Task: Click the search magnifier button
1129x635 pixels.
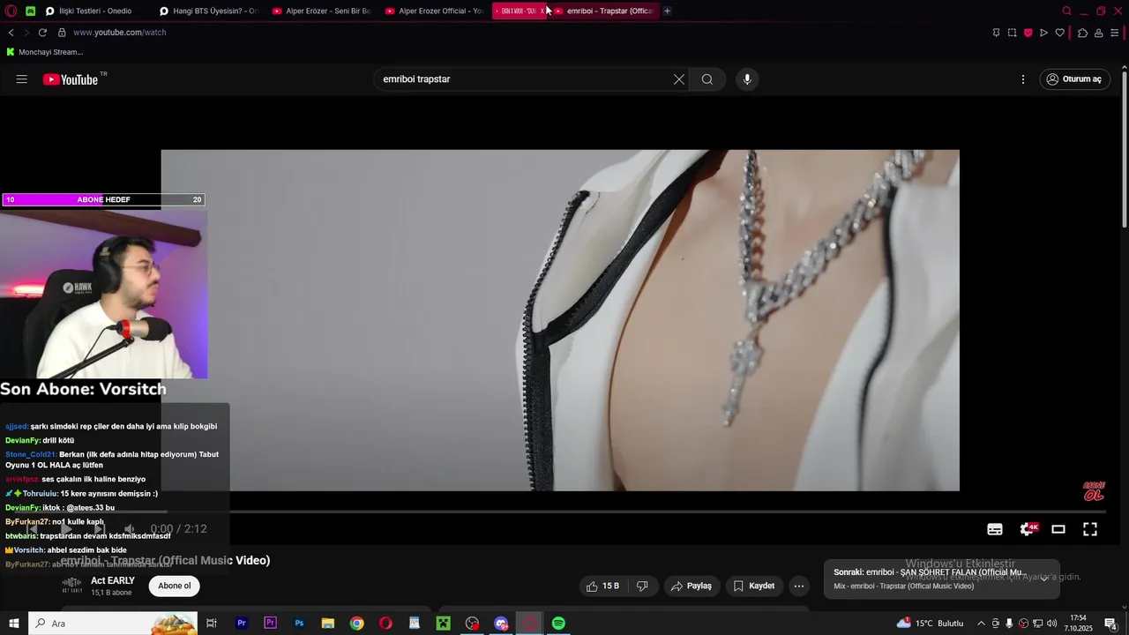Action: 707,79
